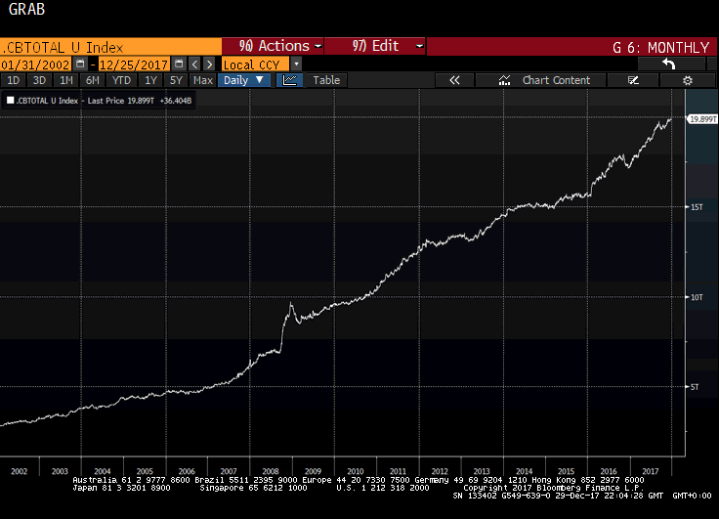Click the legend text Last Price 19.899T

click(121, 101)
